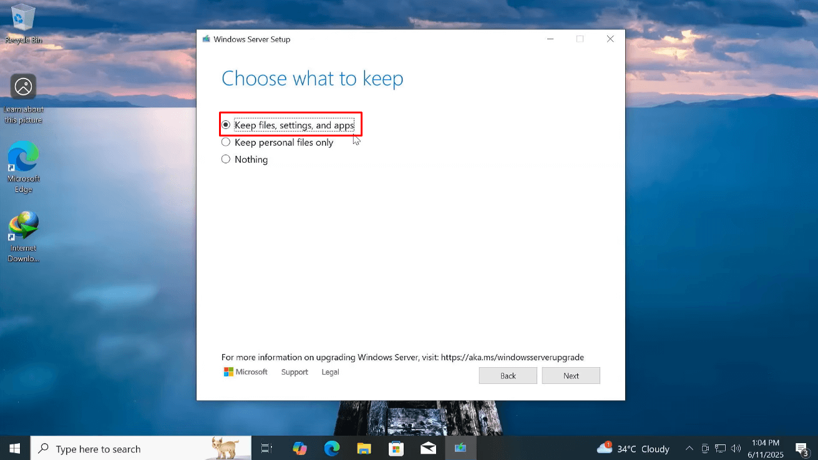Launch File Explorer from the taskbar
This screenshot has width=818, height=460.
point(364,448)
